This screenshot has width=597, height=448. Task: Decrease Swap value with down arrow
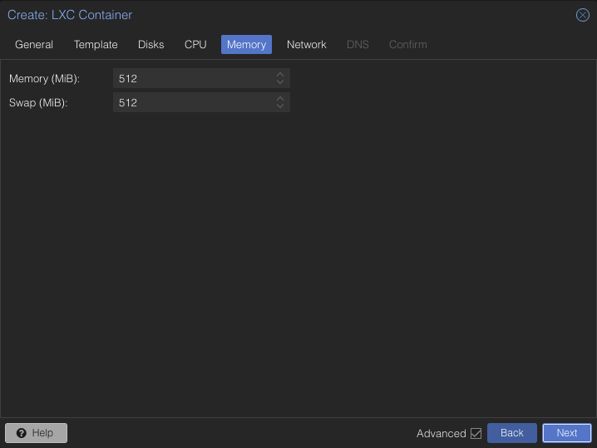(x=280, y=107)
